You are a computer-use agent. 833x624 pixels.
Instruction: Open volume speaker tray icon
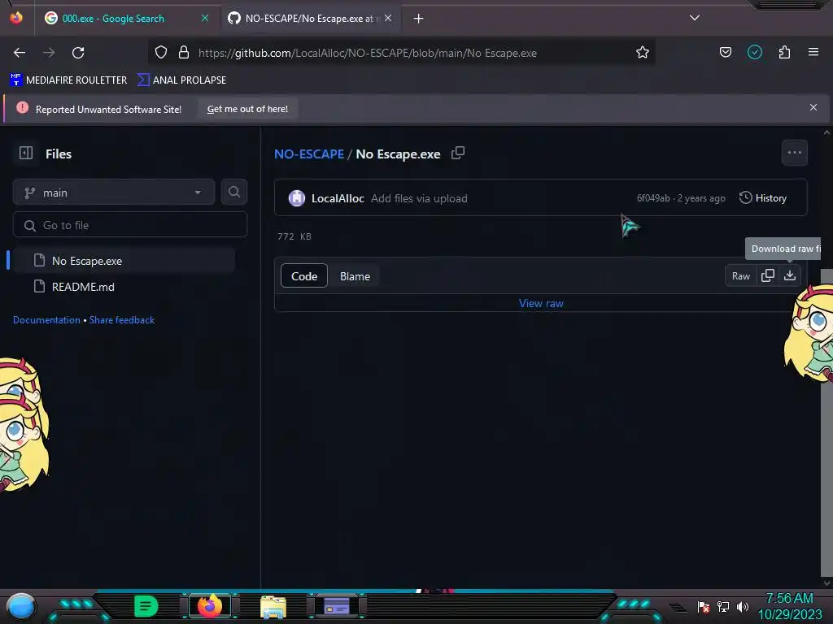point(743,606)
